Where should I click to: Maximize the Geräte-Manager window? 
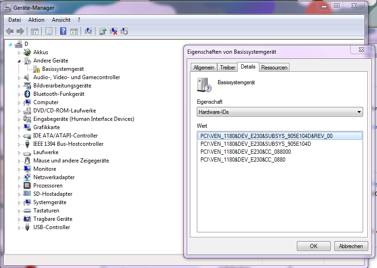(x=337, y=6)
